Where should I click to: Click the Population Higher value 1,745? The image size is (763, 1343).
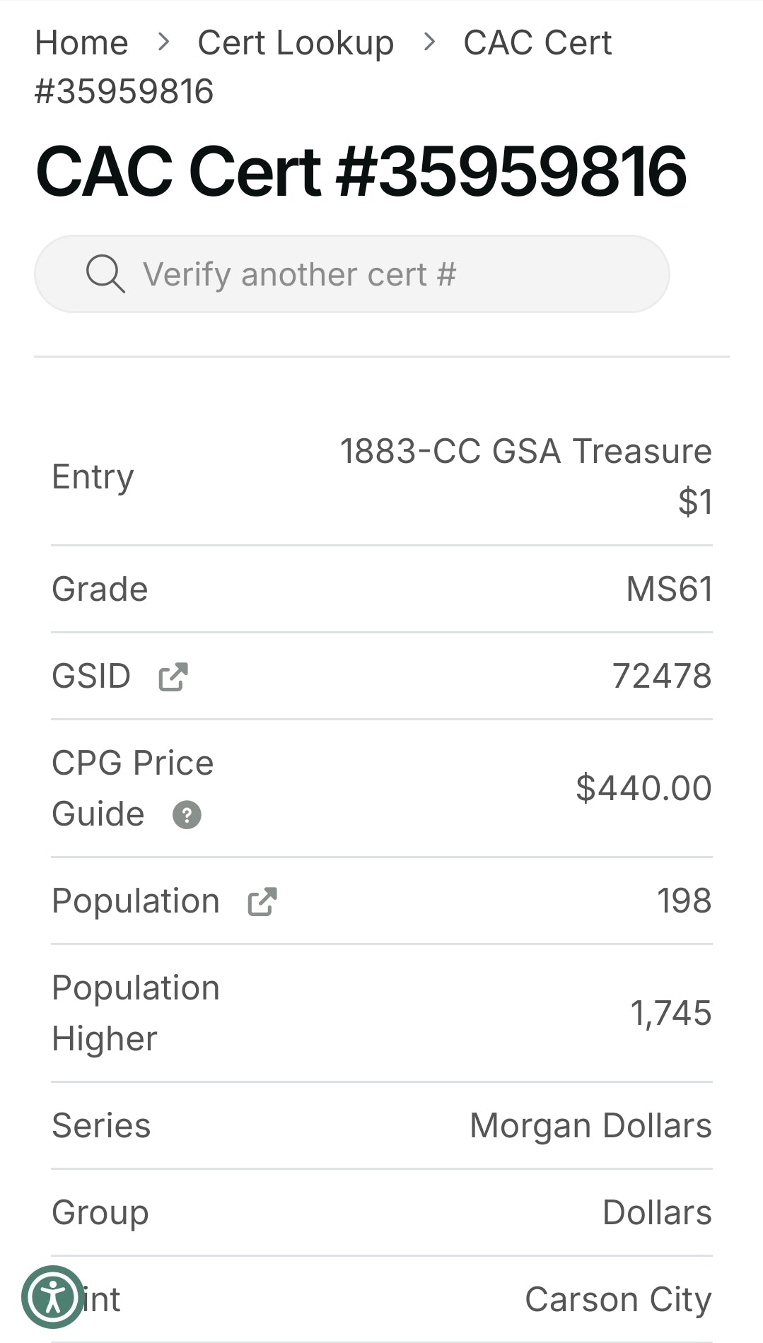(670, 1014)
